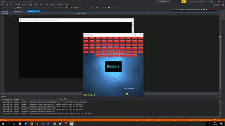225x126 pixels.
Task: Open the Global Scope dropdown
Action: (x=112, y=14)
